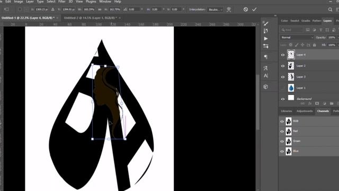Filter layers by type layers icon
Screen dimensions: 339x191
pos(320,30)
